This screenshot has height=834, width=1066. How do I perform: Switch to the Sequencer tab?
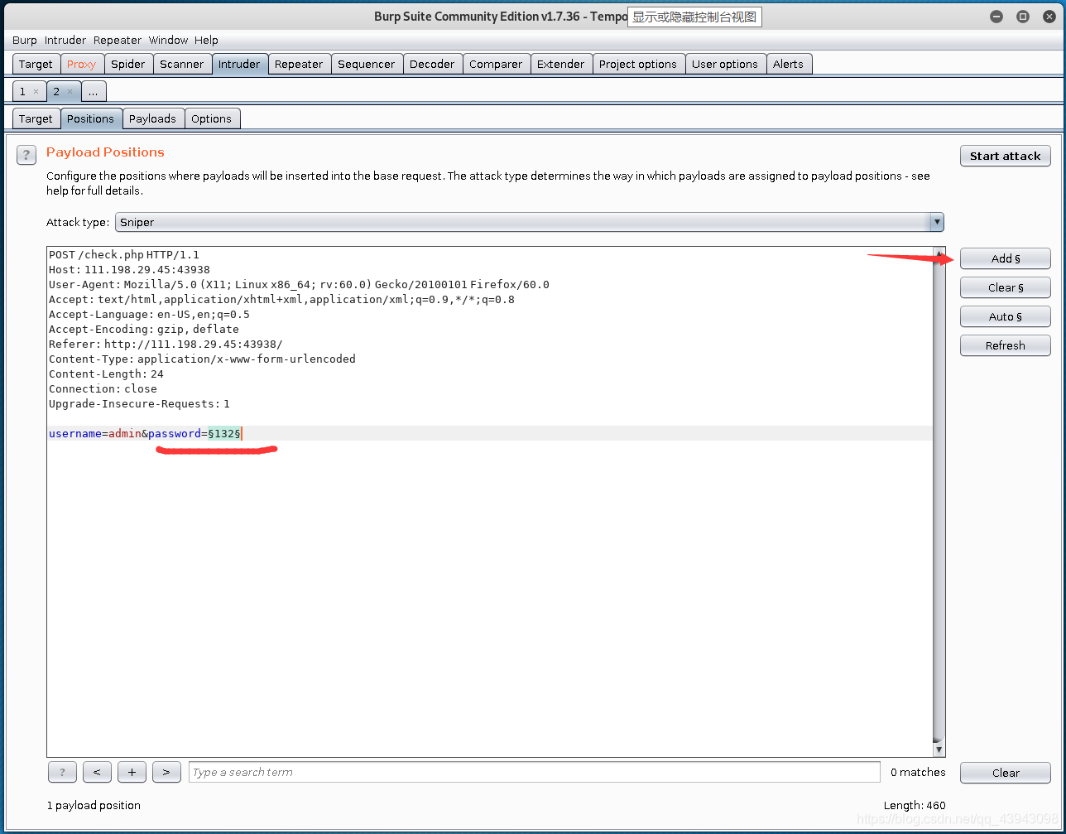[367, 64]
